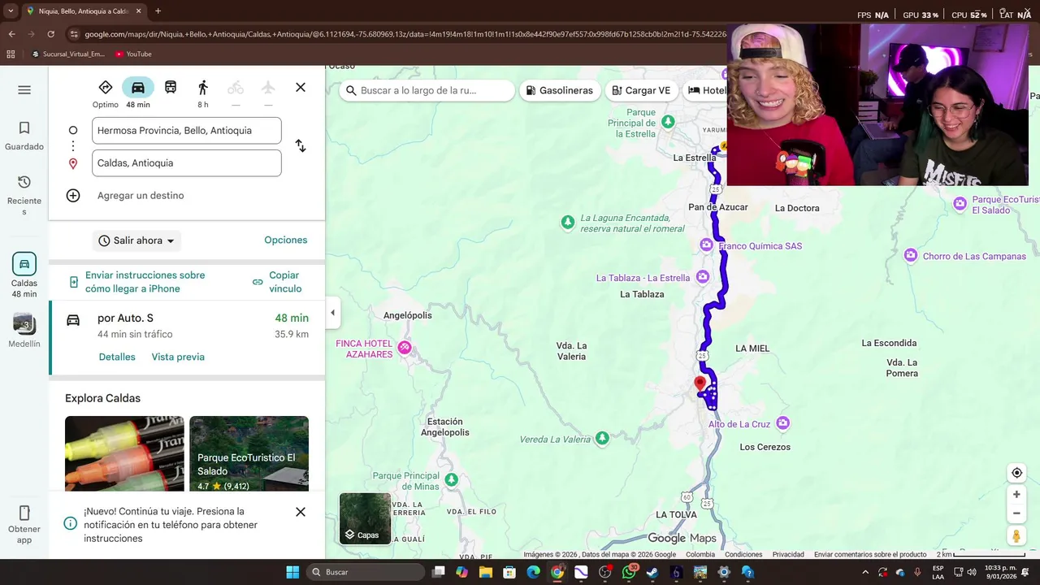Close the directions panel
This screenshot has height=585, width=1040.
click(x=301, y=88)
